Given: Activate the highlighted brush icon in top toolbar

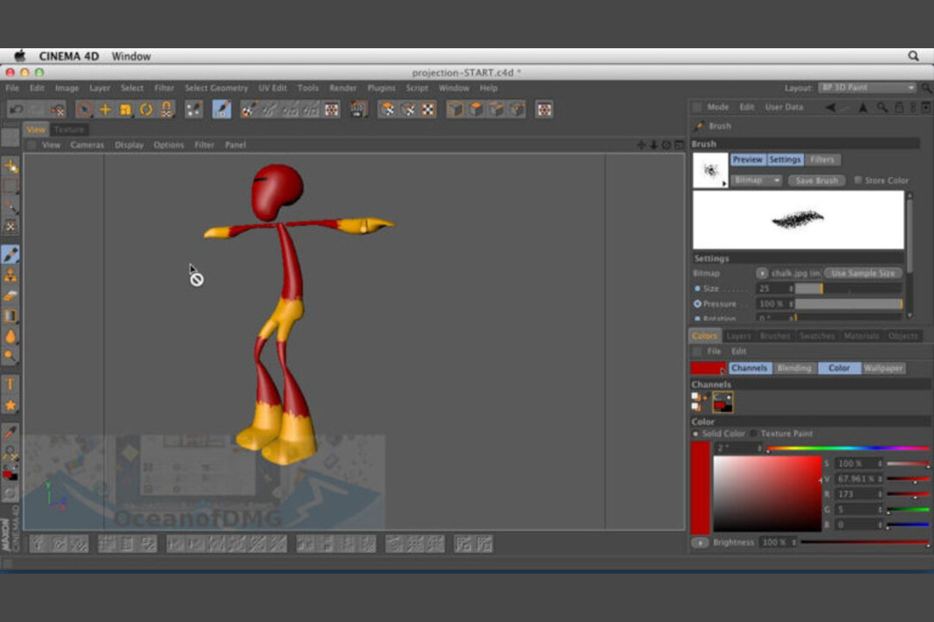Looking at the screenshot, I should click(222, 110).
